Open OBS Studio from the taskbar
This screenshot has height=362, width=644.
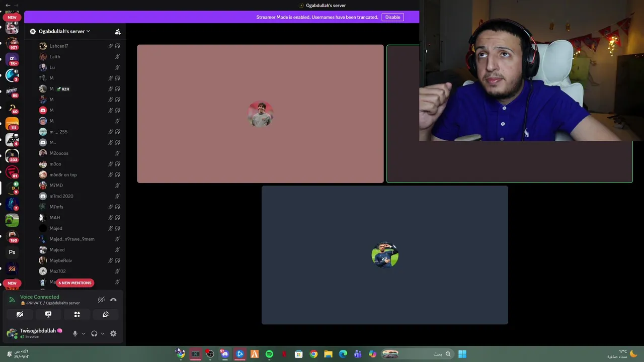(210, 354)
